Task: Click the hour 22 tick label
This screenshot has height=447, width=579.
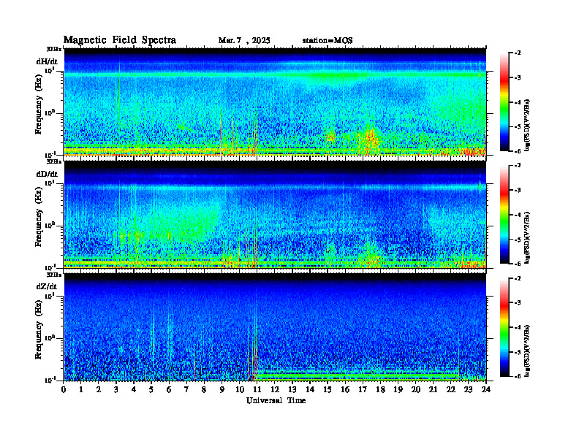Action: [x=450, y=389]
